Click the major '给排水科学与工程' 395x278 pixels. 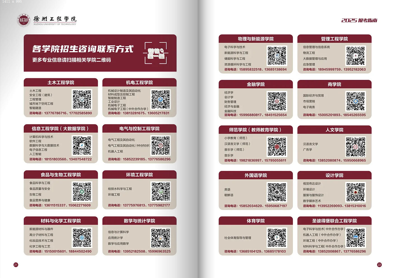tap(120, 189)
